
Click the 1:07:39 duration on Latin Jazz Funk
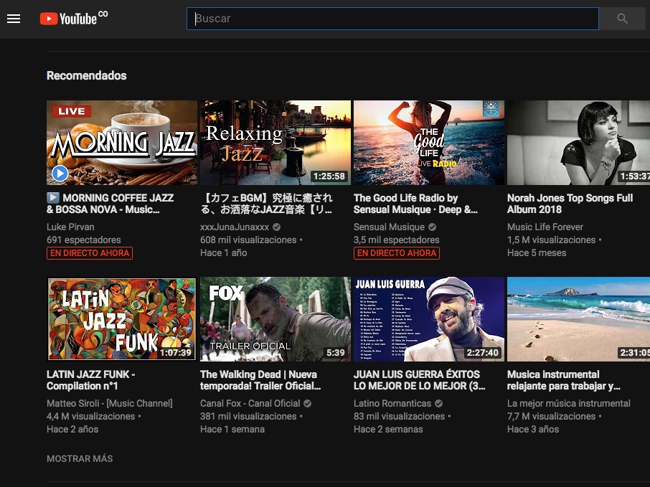(x=176, y=353)
